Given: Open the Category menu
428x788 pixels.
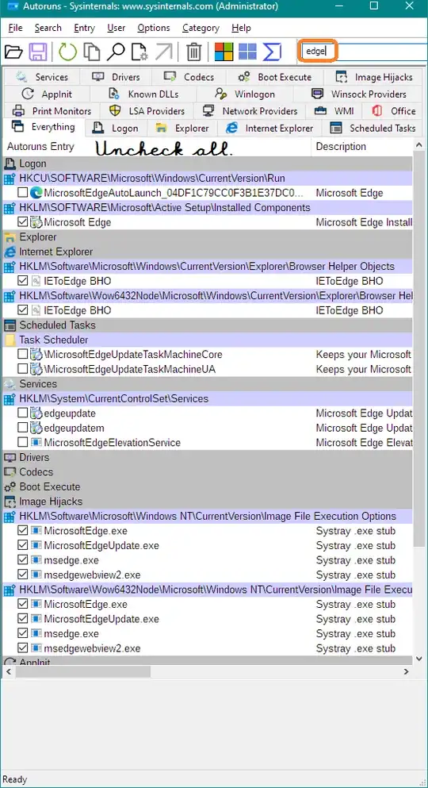Looking at the screenshot, I should [x=201, y=28].
